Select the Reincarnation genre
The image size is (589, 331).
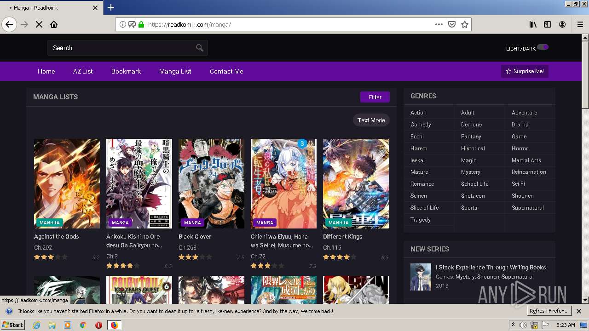pos(529,172)
